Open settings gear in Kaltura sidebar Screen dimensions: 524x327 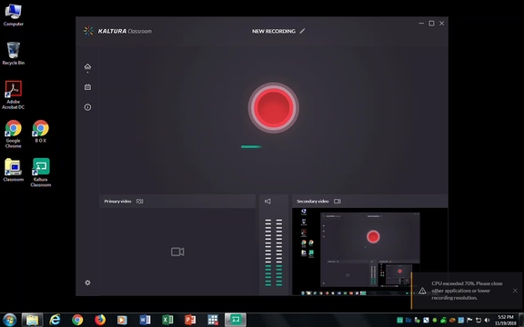(87, 282)
